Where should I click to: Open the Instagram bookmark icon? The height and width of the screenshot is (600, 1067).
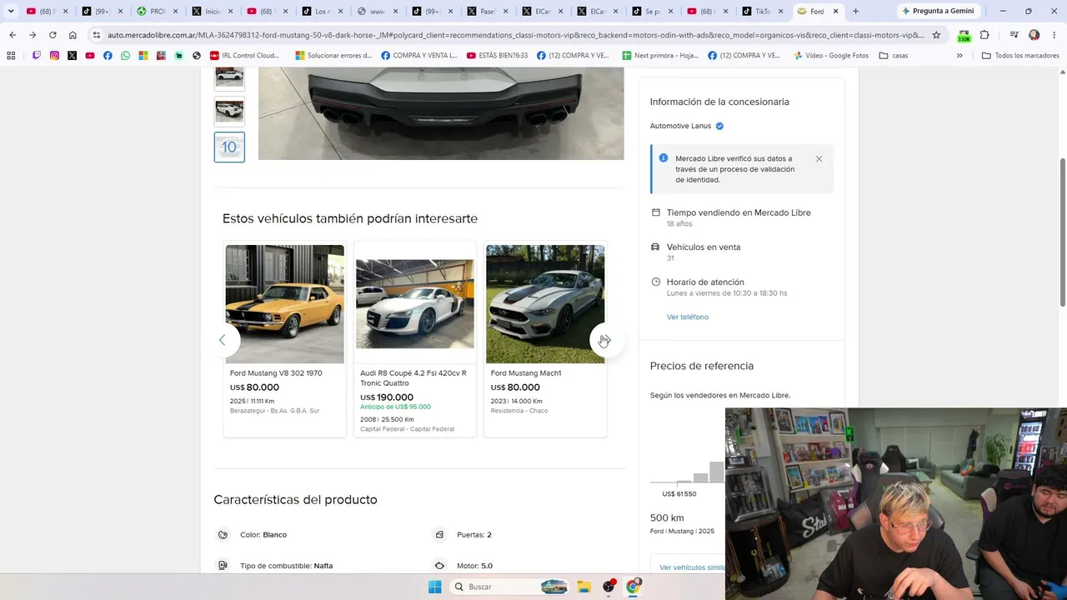[54, 55]
